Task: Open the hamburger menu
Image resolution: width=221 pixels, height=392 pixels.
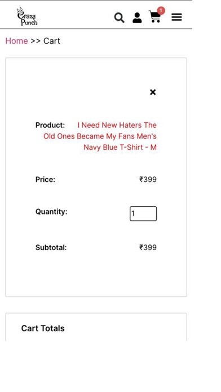Action: pos(176,17)
